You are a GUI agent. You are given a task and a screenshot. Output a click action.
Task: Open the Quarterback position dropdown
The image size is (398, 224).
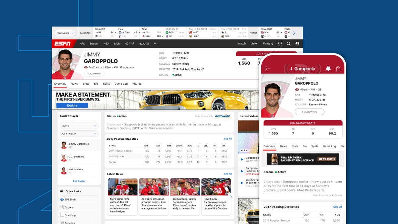point(79,134)
